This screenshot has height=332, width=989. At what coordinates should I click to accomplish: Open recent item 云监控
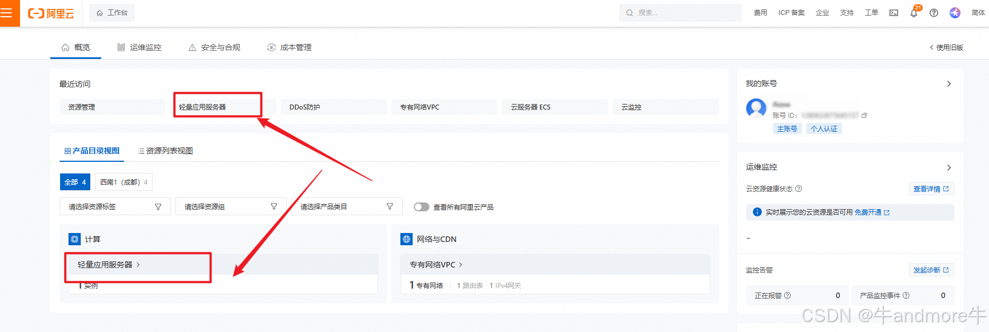pos(666,107)
